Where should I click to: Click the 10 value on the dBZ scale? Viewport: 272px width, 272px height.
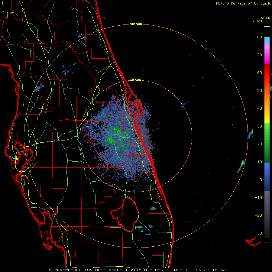click(x=260, y=162)
